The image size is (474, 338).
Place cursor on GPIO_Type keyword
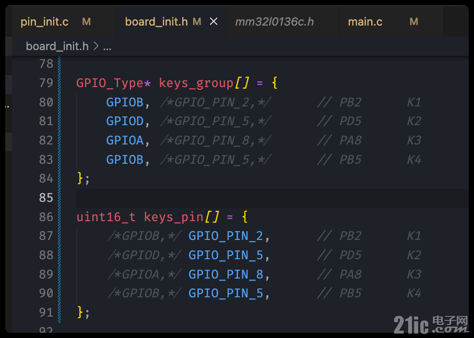[110, 83]
